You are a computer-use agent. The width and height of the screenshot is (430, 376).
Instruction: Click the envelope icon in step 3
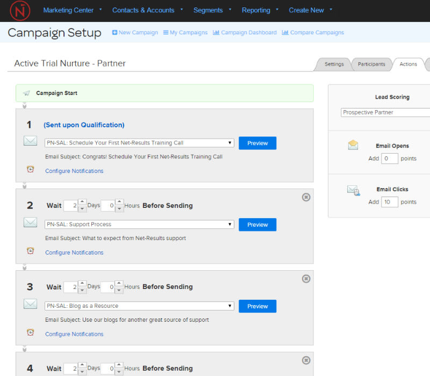[30, 304]
